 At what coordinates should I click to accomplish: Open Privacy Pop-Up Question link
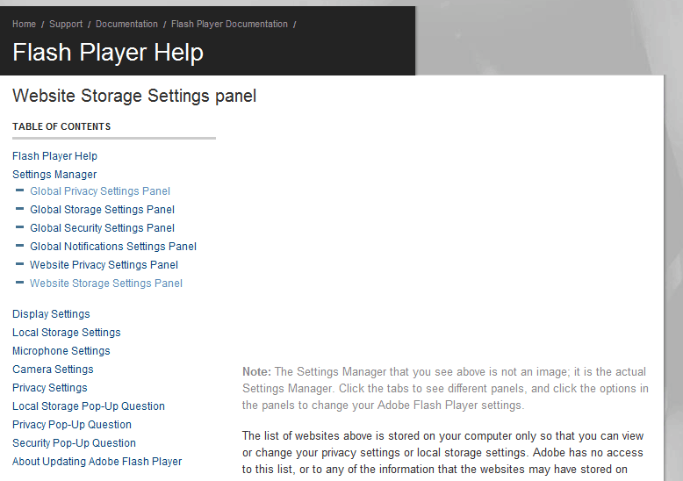click(x=72, y=424)
